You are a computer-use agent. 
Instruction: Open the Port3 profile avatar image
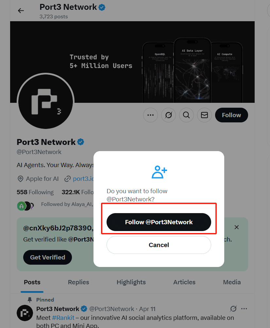46,101
